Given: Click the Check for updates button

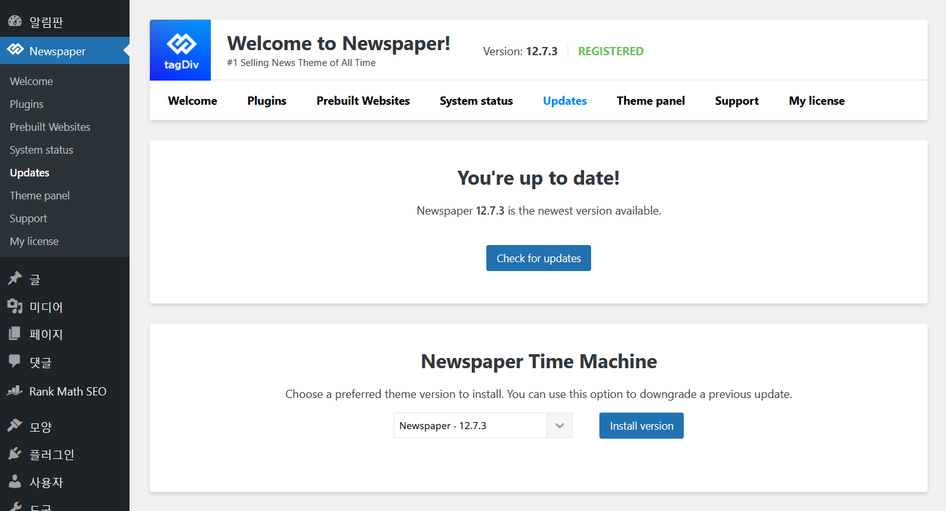Looking at the screenshot, I should [x=539, y=258].
